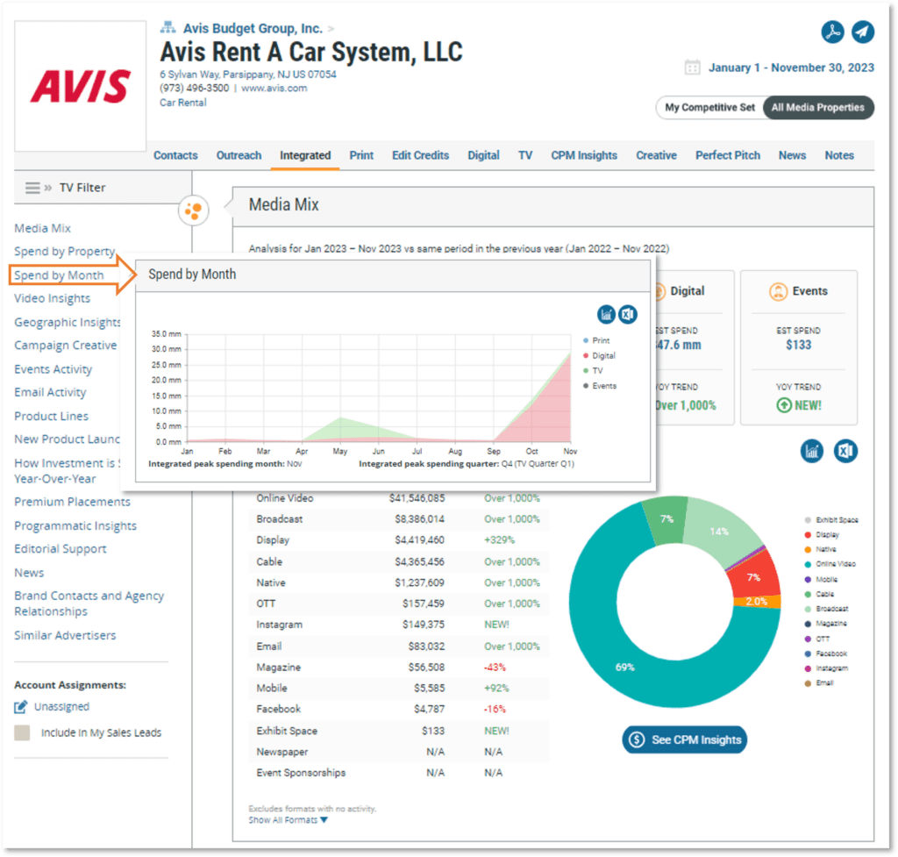Viewport: 898px width, 857px height.
Task: Open the calendar date picker icon
Action: coord(692,68)
